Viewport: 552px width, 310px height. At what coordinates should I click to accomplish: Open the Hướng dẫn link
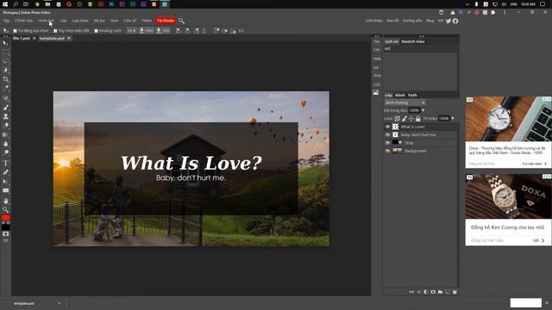[x=412, y=21]
